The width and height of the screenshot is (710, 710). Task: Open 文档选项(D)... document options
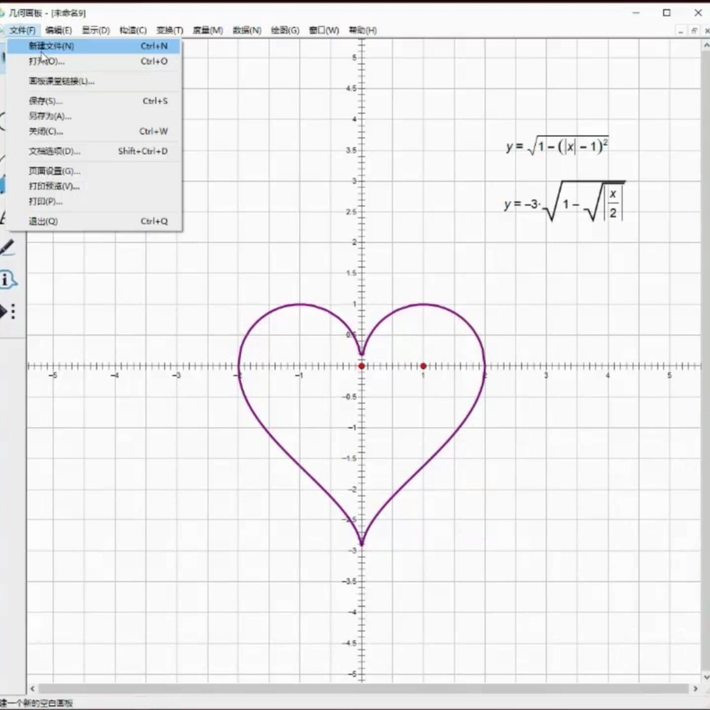pos(55,151)
